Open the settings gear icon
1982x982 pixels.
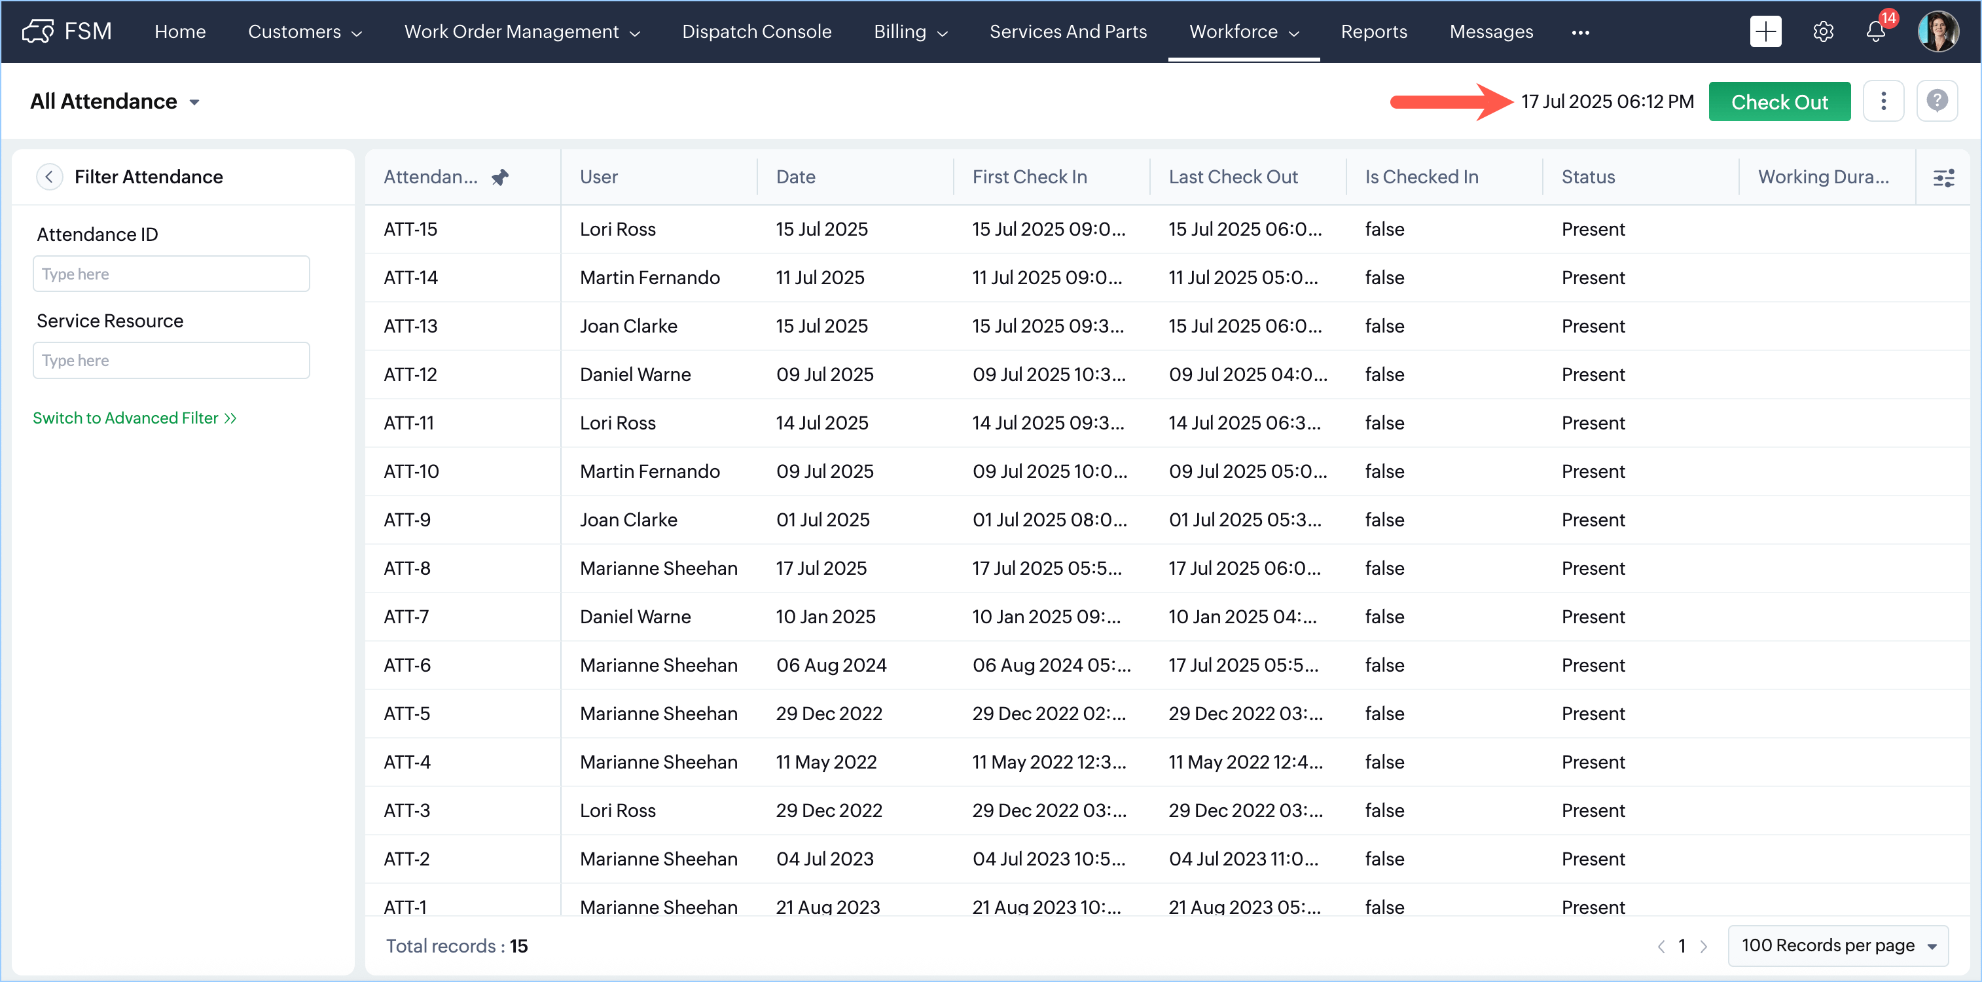click(1823, 31)
